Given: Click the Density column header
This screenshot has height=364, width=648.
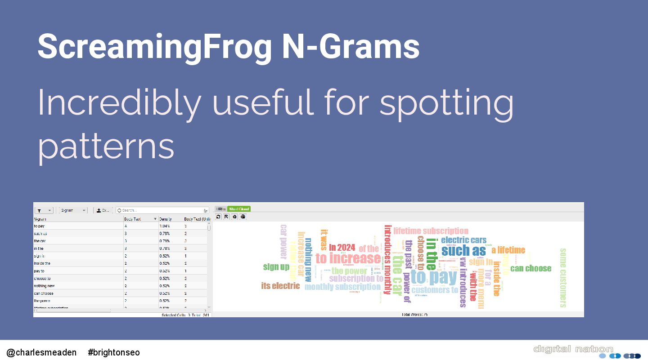Looking at the screenshot, I should pos(170,219).
